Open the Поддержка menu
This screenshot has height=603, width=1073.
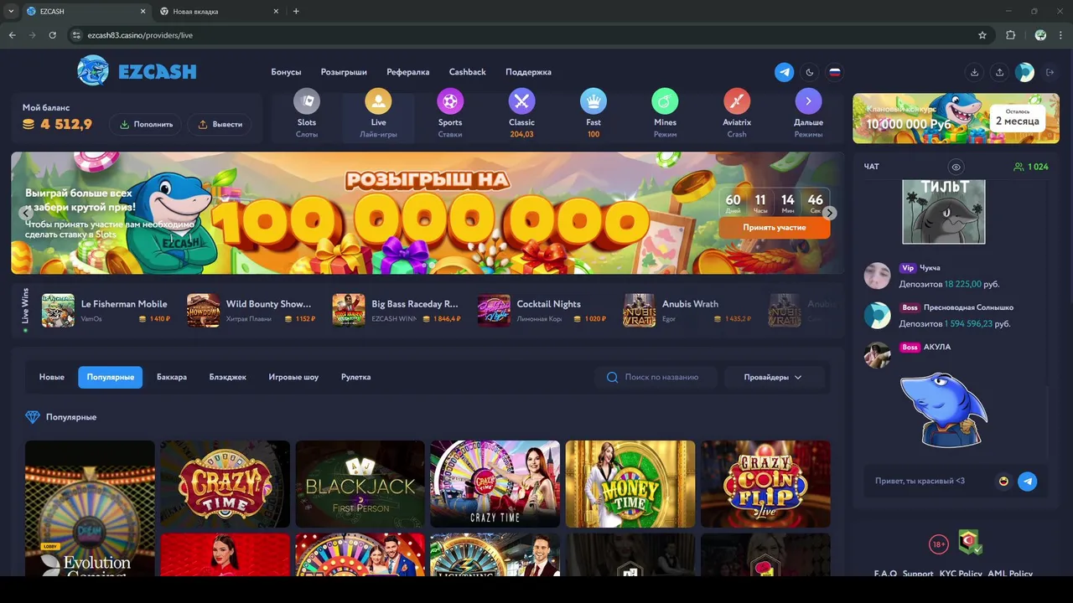coord(528,72)
